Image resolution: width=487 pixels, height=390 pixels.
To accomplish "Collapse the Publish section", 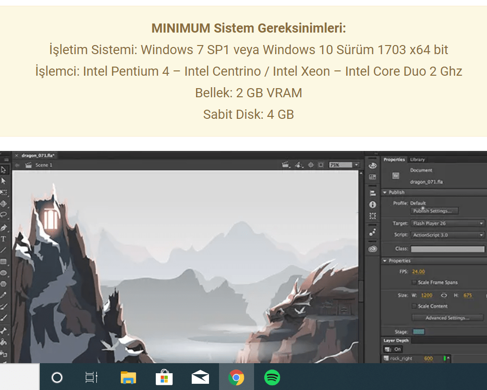I will 385,193.
